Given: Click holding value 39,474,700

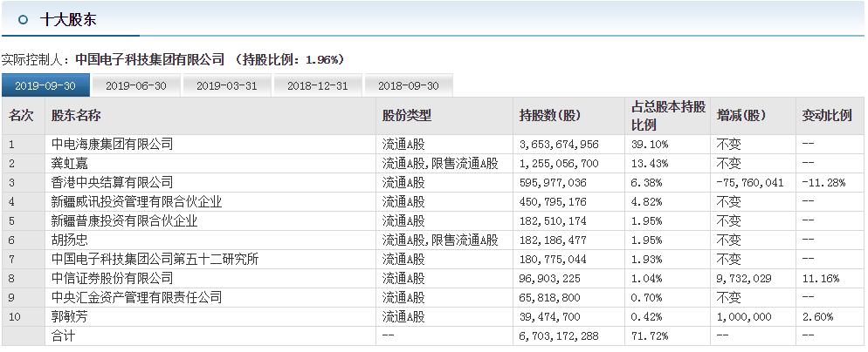Looking at the screenshot, I should click(549, 316).
